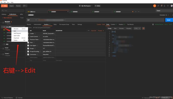
Task: Click the Import button
Action: 11,6
